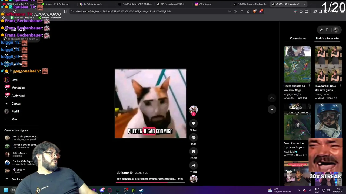
Task: Open OBS Studio from taskbar
Action: [125, 190]
